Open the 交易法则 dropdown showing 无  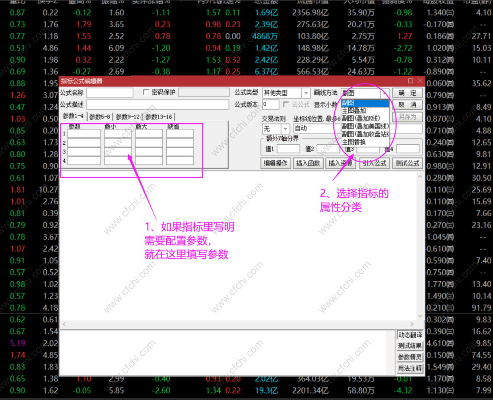point(276,129)
